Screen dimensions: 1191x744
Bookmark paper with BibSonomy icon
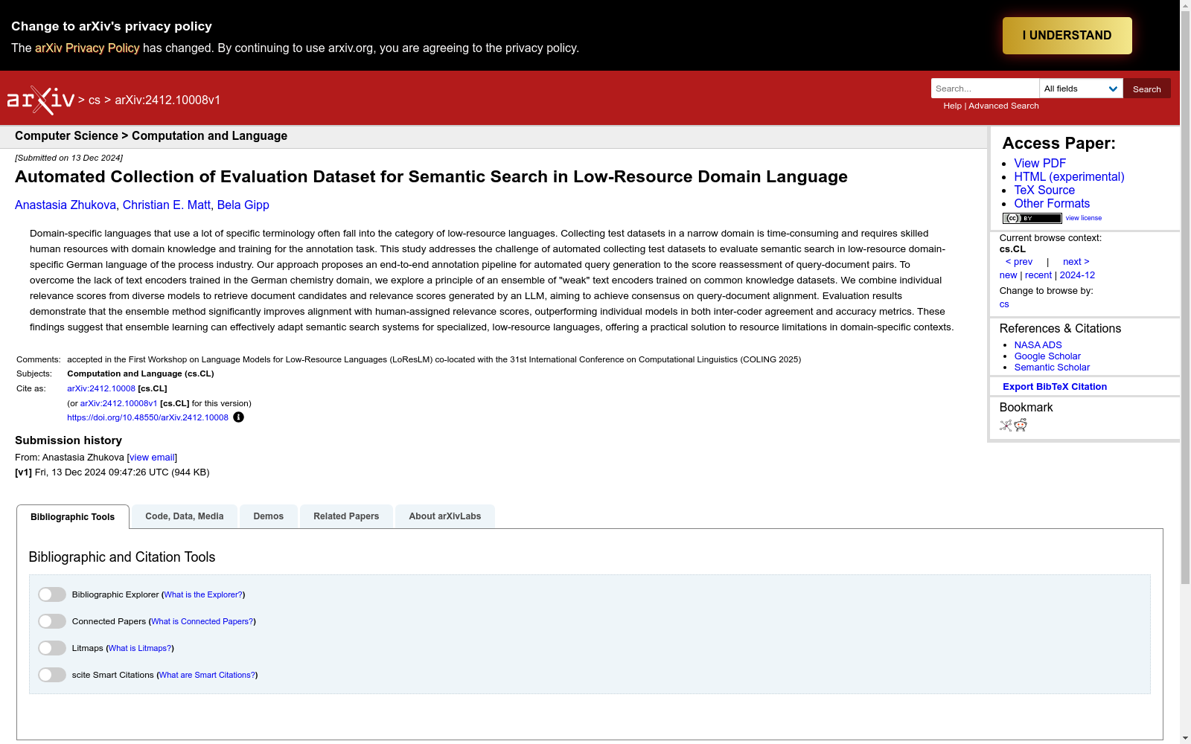click(x=1006, y=426)
